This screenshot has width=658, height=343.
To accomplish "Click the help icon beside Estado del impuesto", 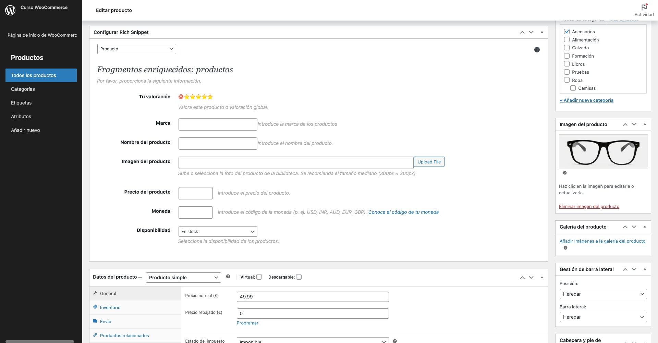I will pyautogui.click(x=395, y=341).
